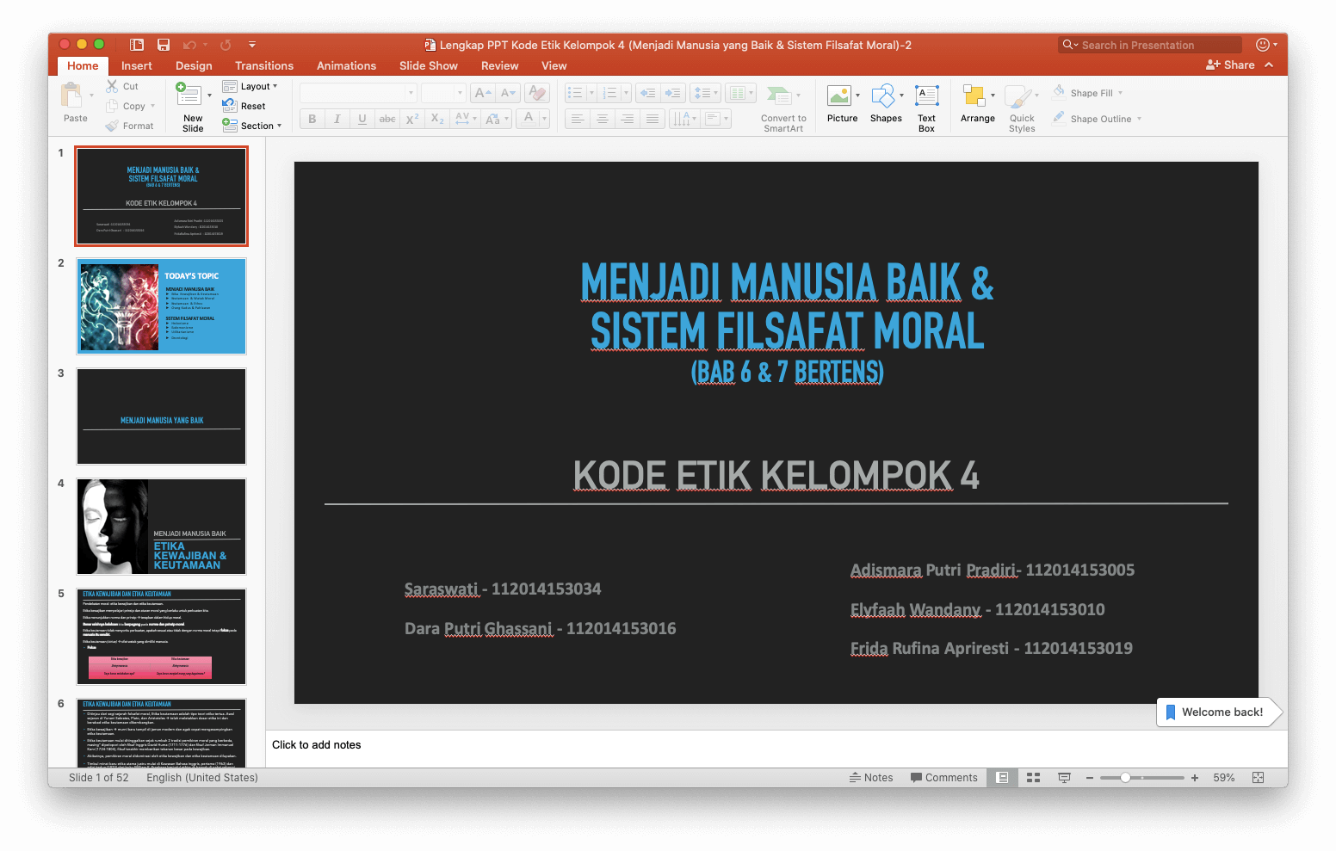Switch to Slide Sorter view
The height and width of the screenshot is (851, 1336).
coord(1034,777)
